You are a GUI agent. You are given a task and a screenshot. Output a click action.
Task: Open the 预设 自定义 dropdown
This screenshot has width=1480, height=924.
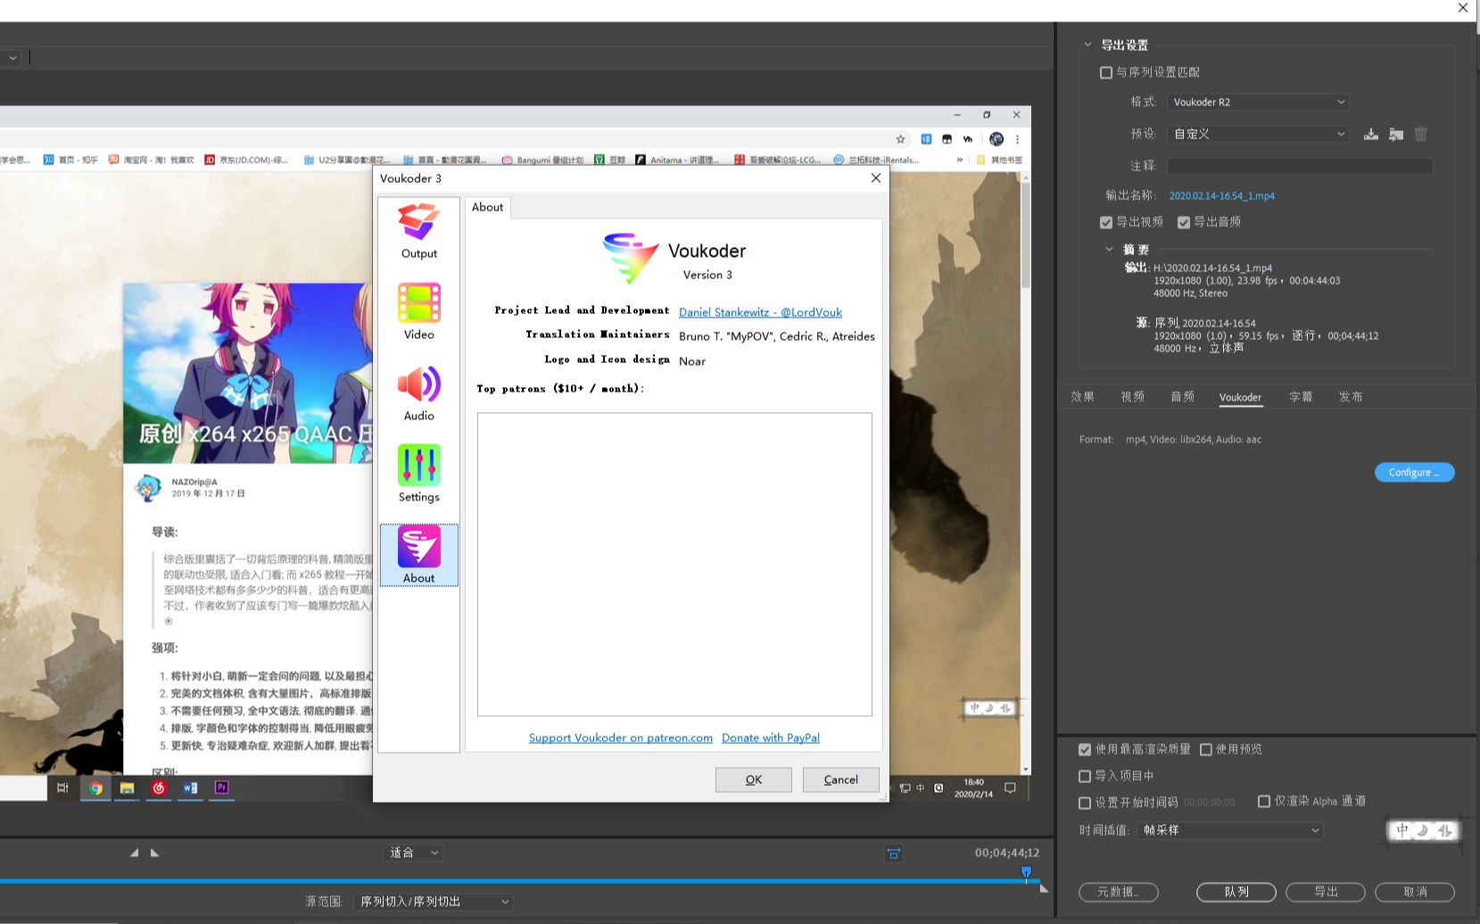(1258, 134)
